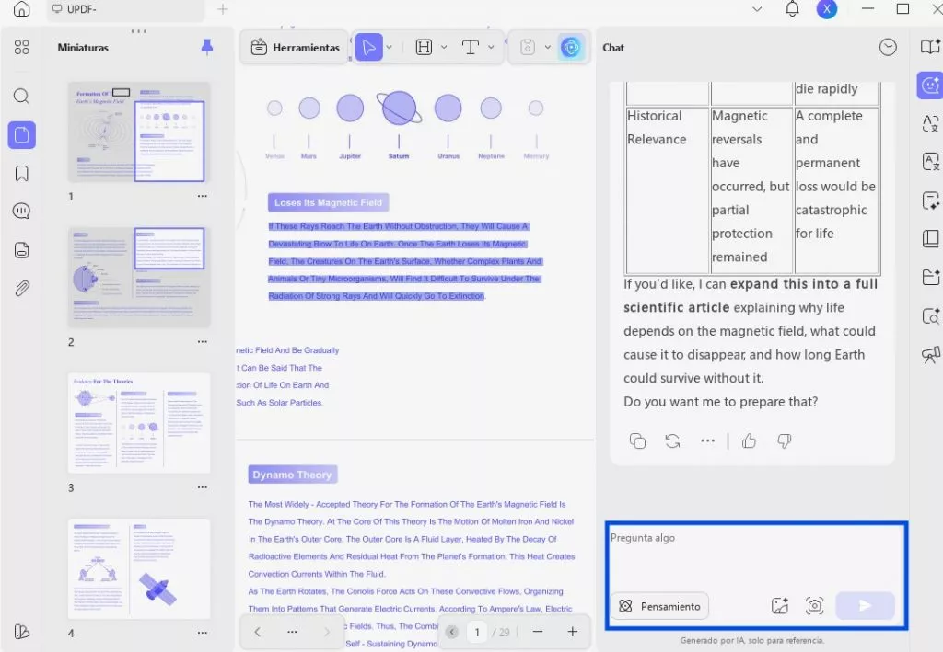Open more options for page 1 thumbnail

(x=202, y=196)
